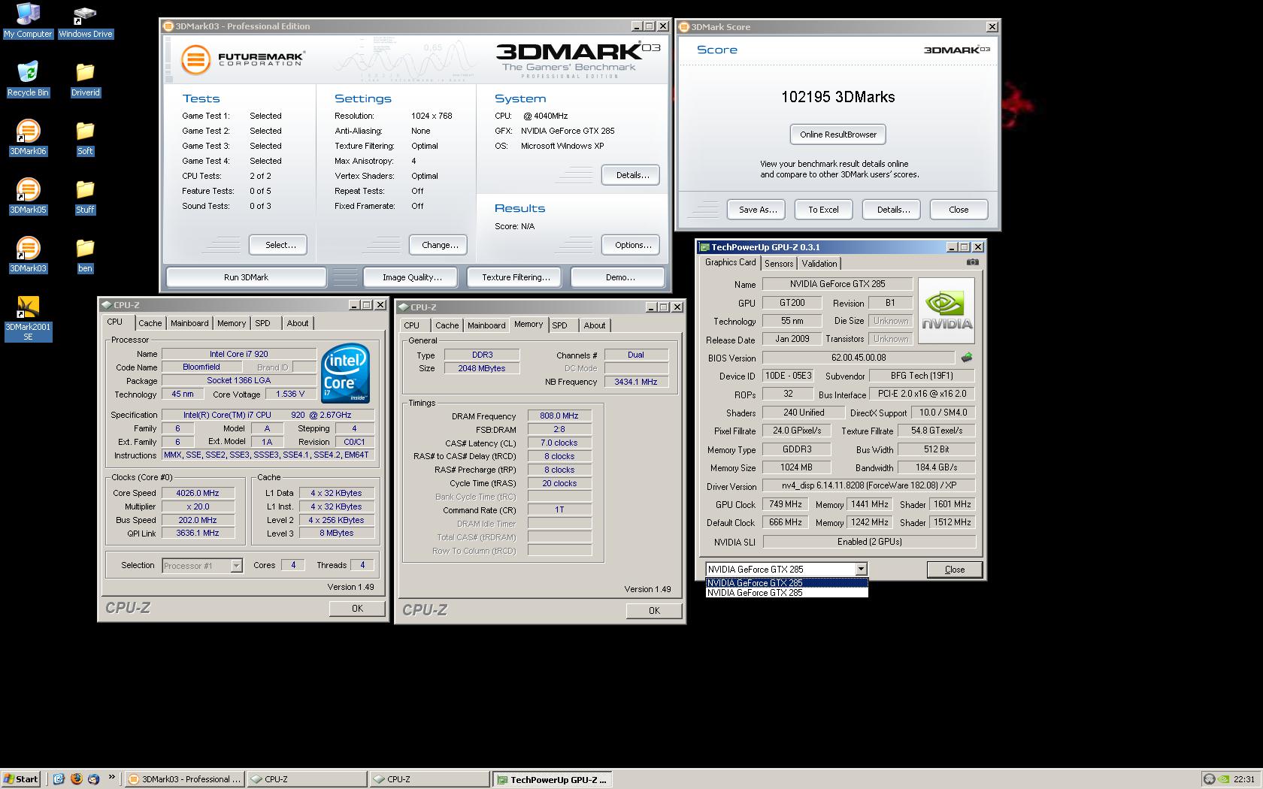Open the Start menu
The image size is (1263, 789).
21,779
